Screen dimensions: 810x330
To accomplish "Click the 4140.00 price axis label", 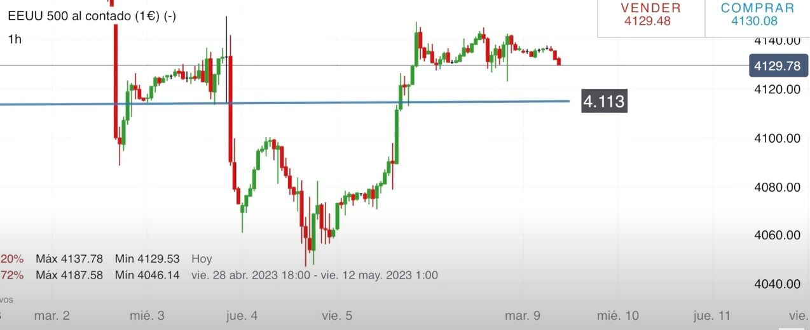I will click(x=776, y=41).
